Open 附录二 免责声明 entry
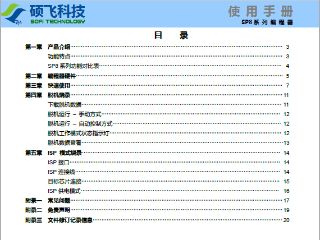 coord(157,210)
